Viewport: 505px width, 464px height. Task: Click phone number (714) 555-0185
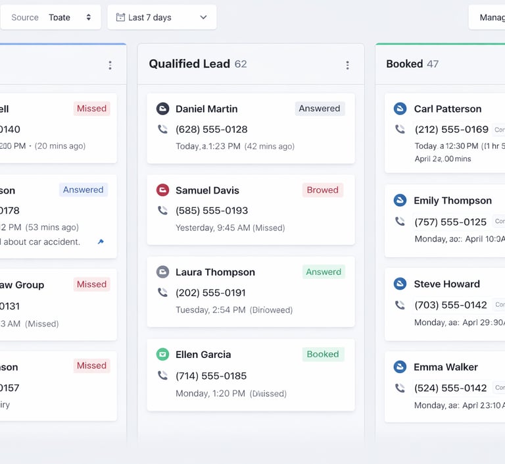(x=211, y=376)
